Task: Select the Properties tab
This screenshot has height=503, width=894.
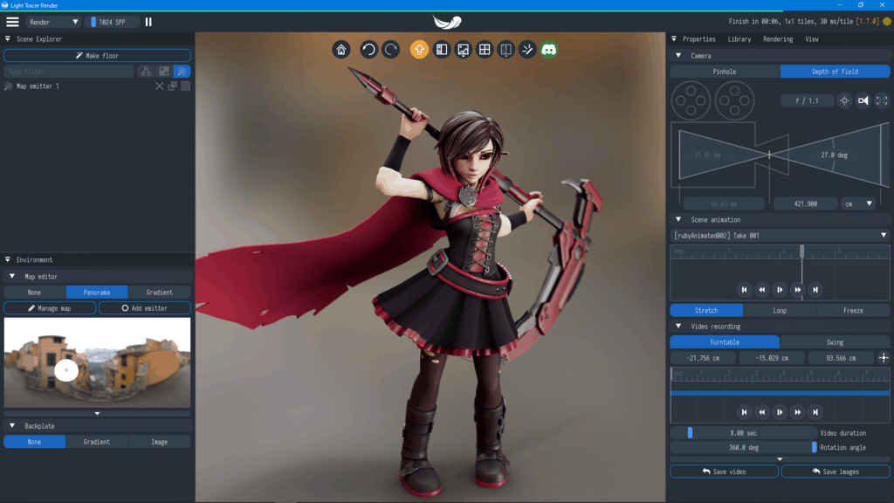Action: 698,39
